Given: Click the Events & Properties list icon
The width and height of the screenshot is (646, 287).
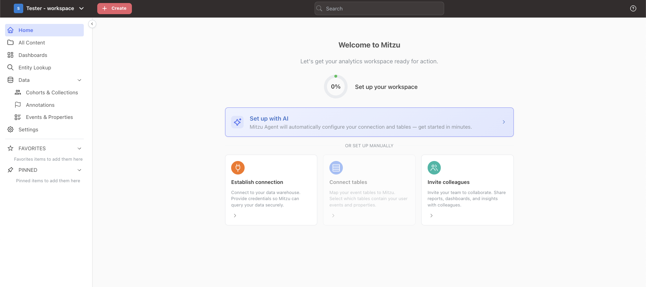Looking at the screenshot, I should (x=18, y=117).
